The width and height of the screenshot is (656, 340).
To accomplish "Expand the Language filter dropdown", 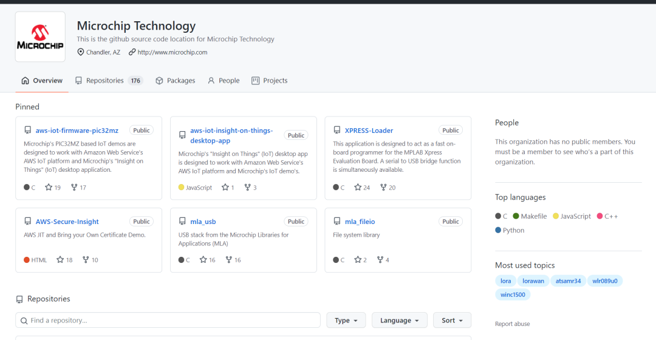I will [x=400, y=321].
